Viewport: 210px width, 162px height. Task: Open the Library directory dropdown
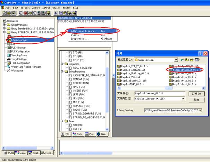[199, 110]
